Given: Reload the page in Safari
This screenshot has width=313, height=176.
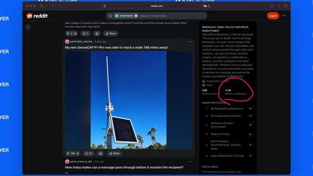Looking at the screenshot, I should 209,6.
